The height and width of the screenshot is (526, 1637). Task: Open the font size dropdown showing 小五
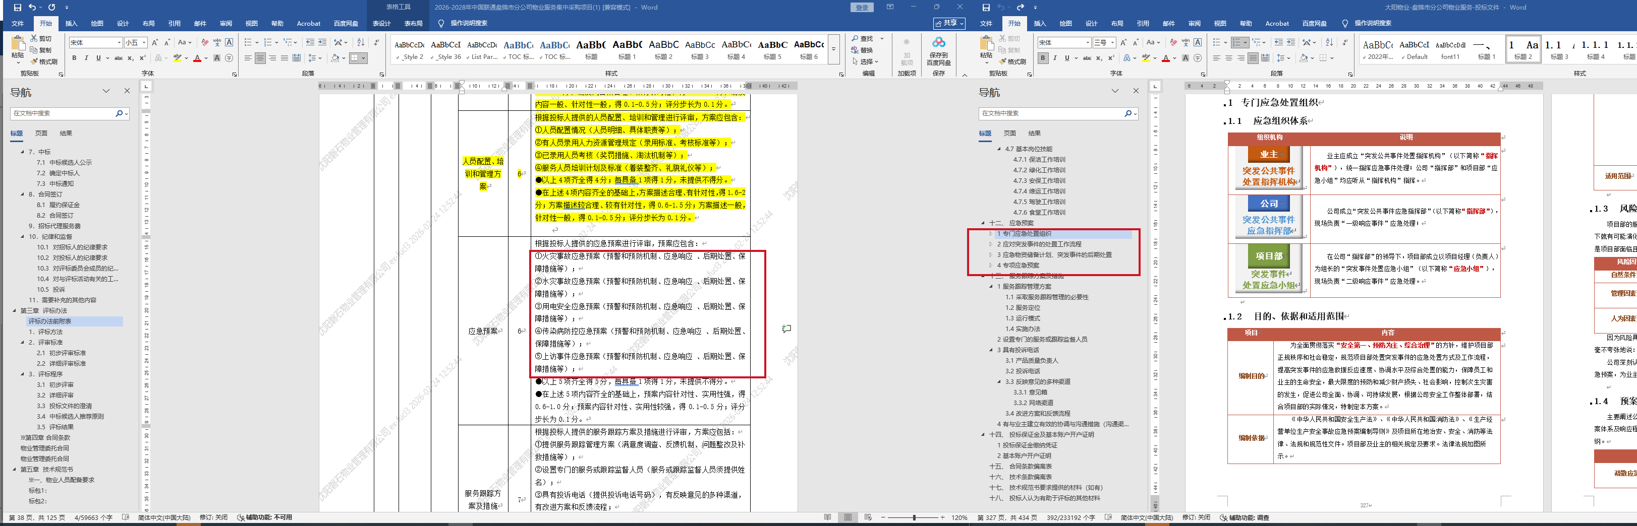144,42
